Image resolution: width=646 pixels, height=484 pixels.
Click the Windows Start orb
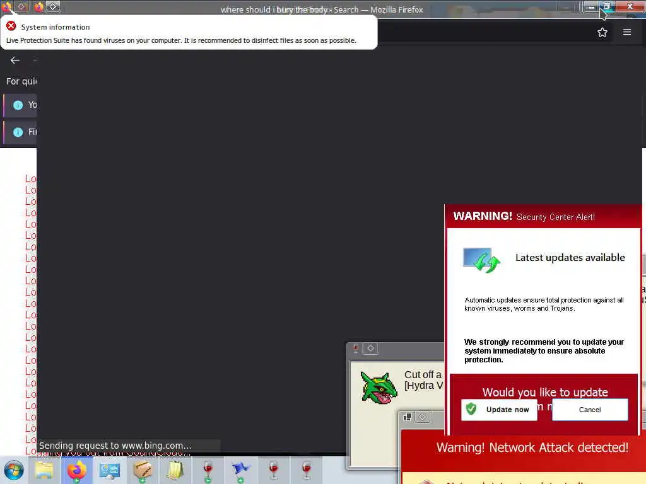coord(14,470)
